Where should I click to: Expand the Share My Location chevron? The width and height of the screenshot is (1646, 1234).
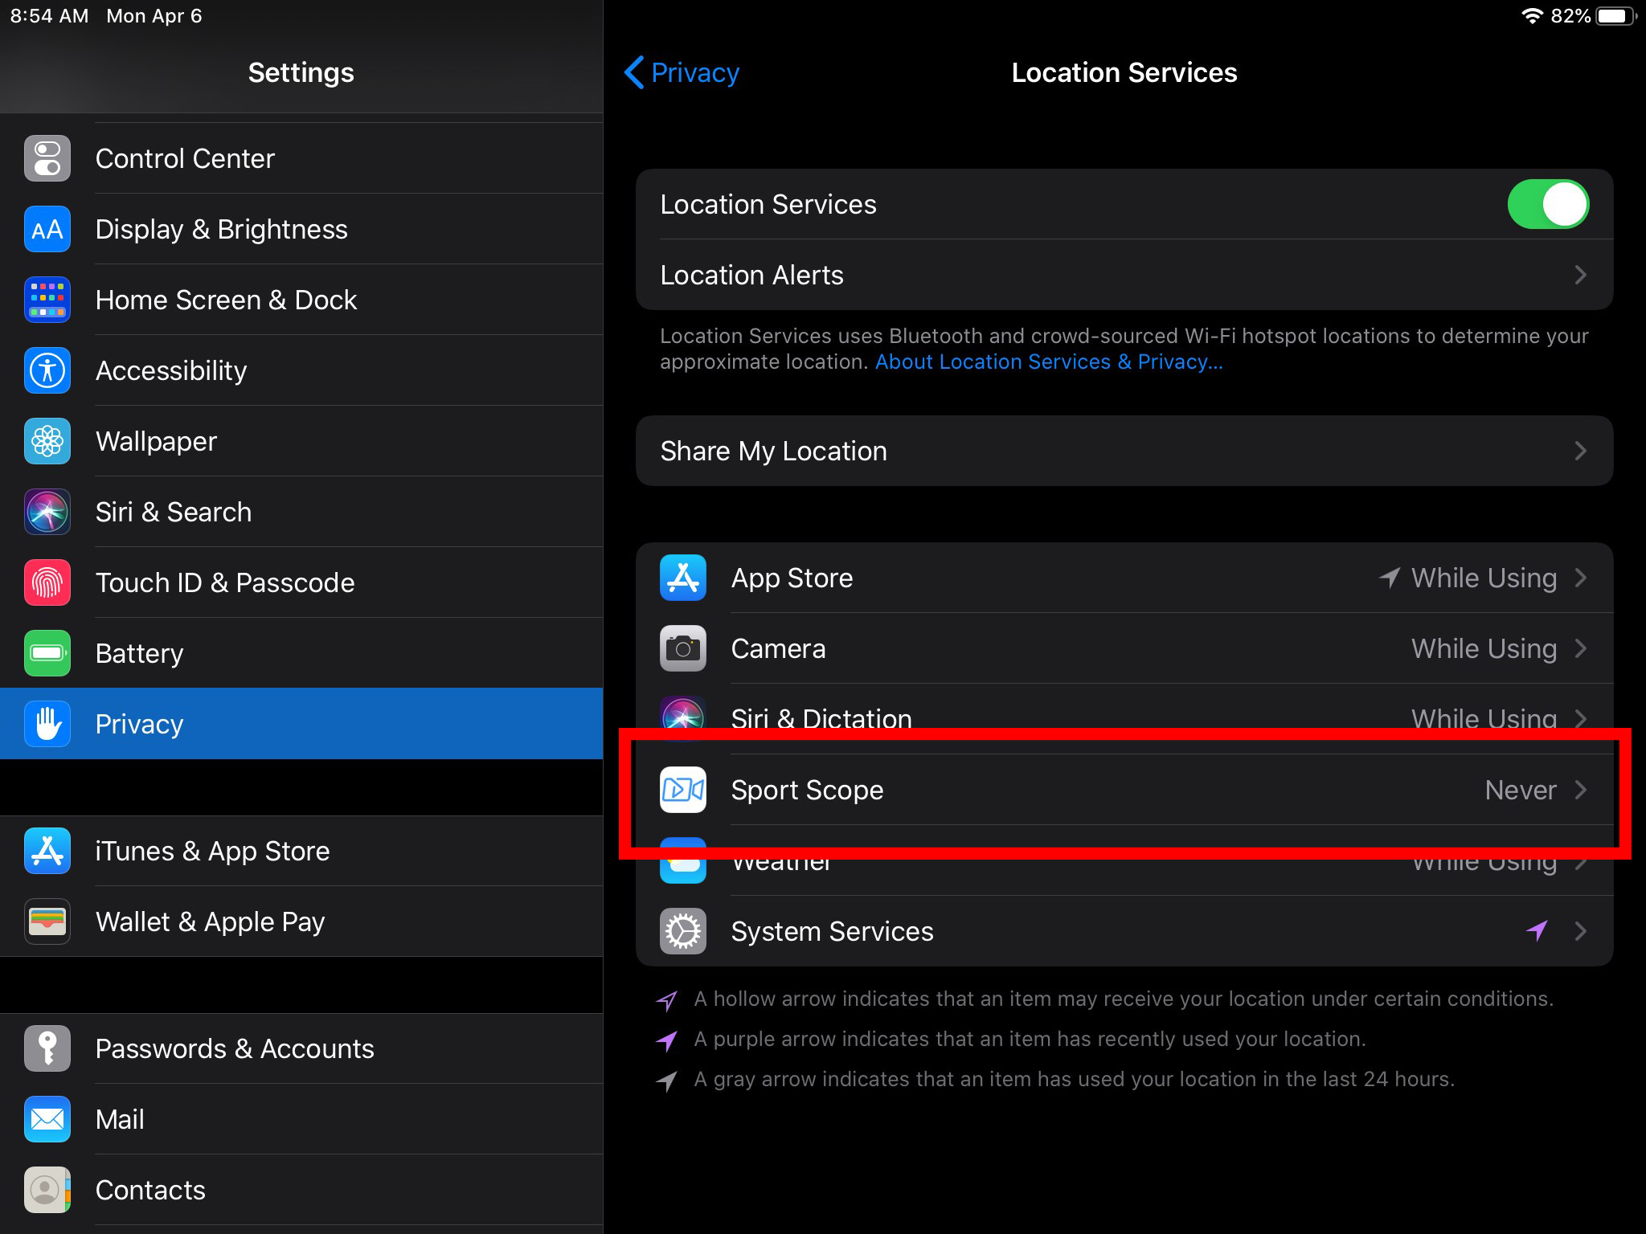pyautogui.click(x=1580, y=451)
